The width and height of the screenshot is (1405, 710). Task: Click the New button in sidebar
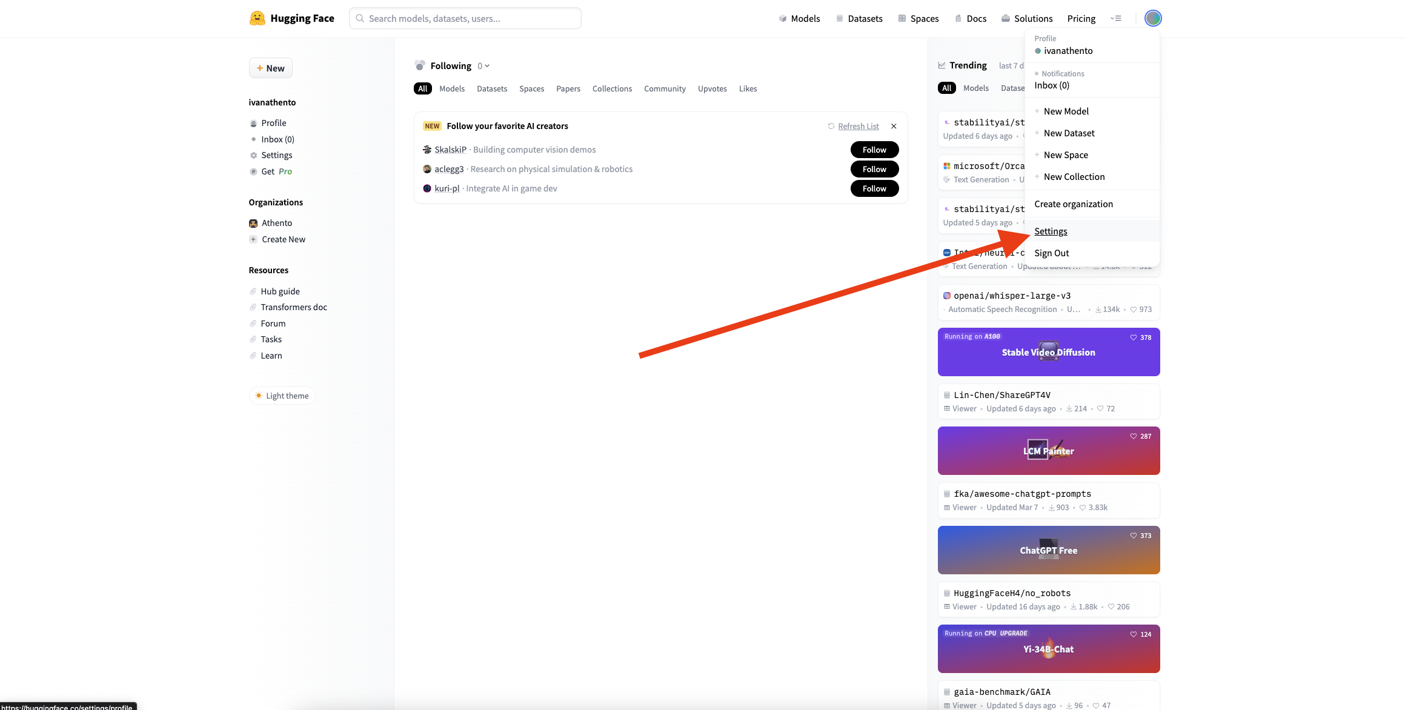270,68
